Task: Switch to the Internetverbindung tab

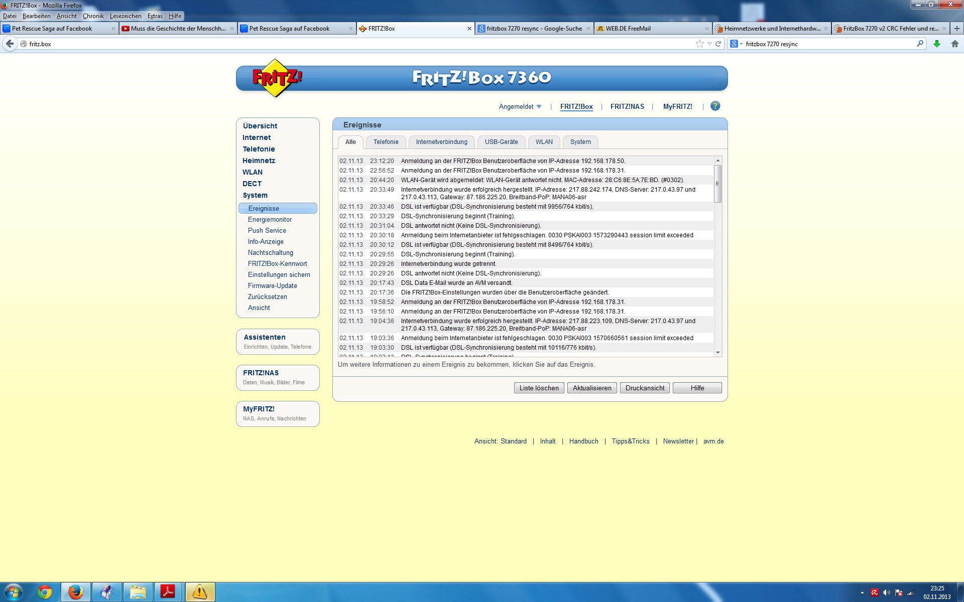Action: click(441, 142)
